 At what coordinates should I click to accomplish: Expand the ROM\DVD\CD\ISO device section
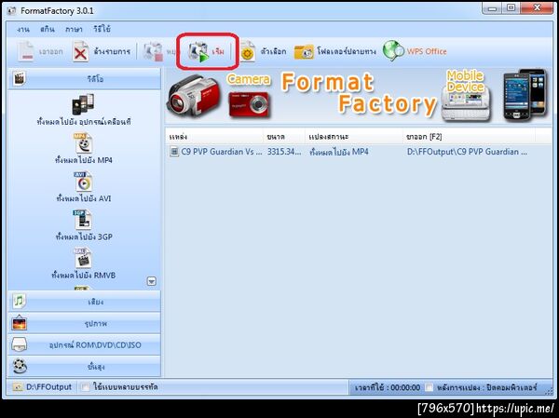tap(84, 344)
